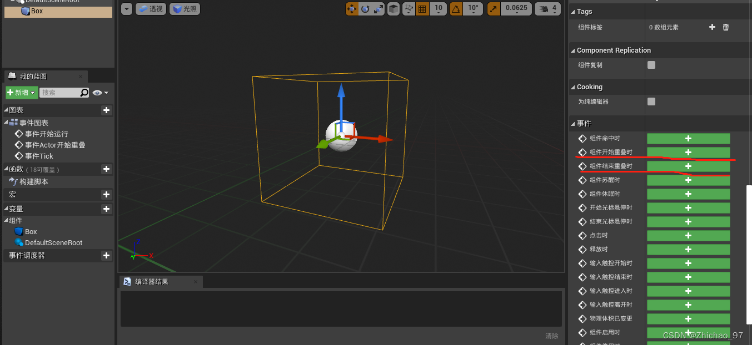752x345 pixels.
Task: Add 开始光标悬停时 event
Action: coord(688,208)
